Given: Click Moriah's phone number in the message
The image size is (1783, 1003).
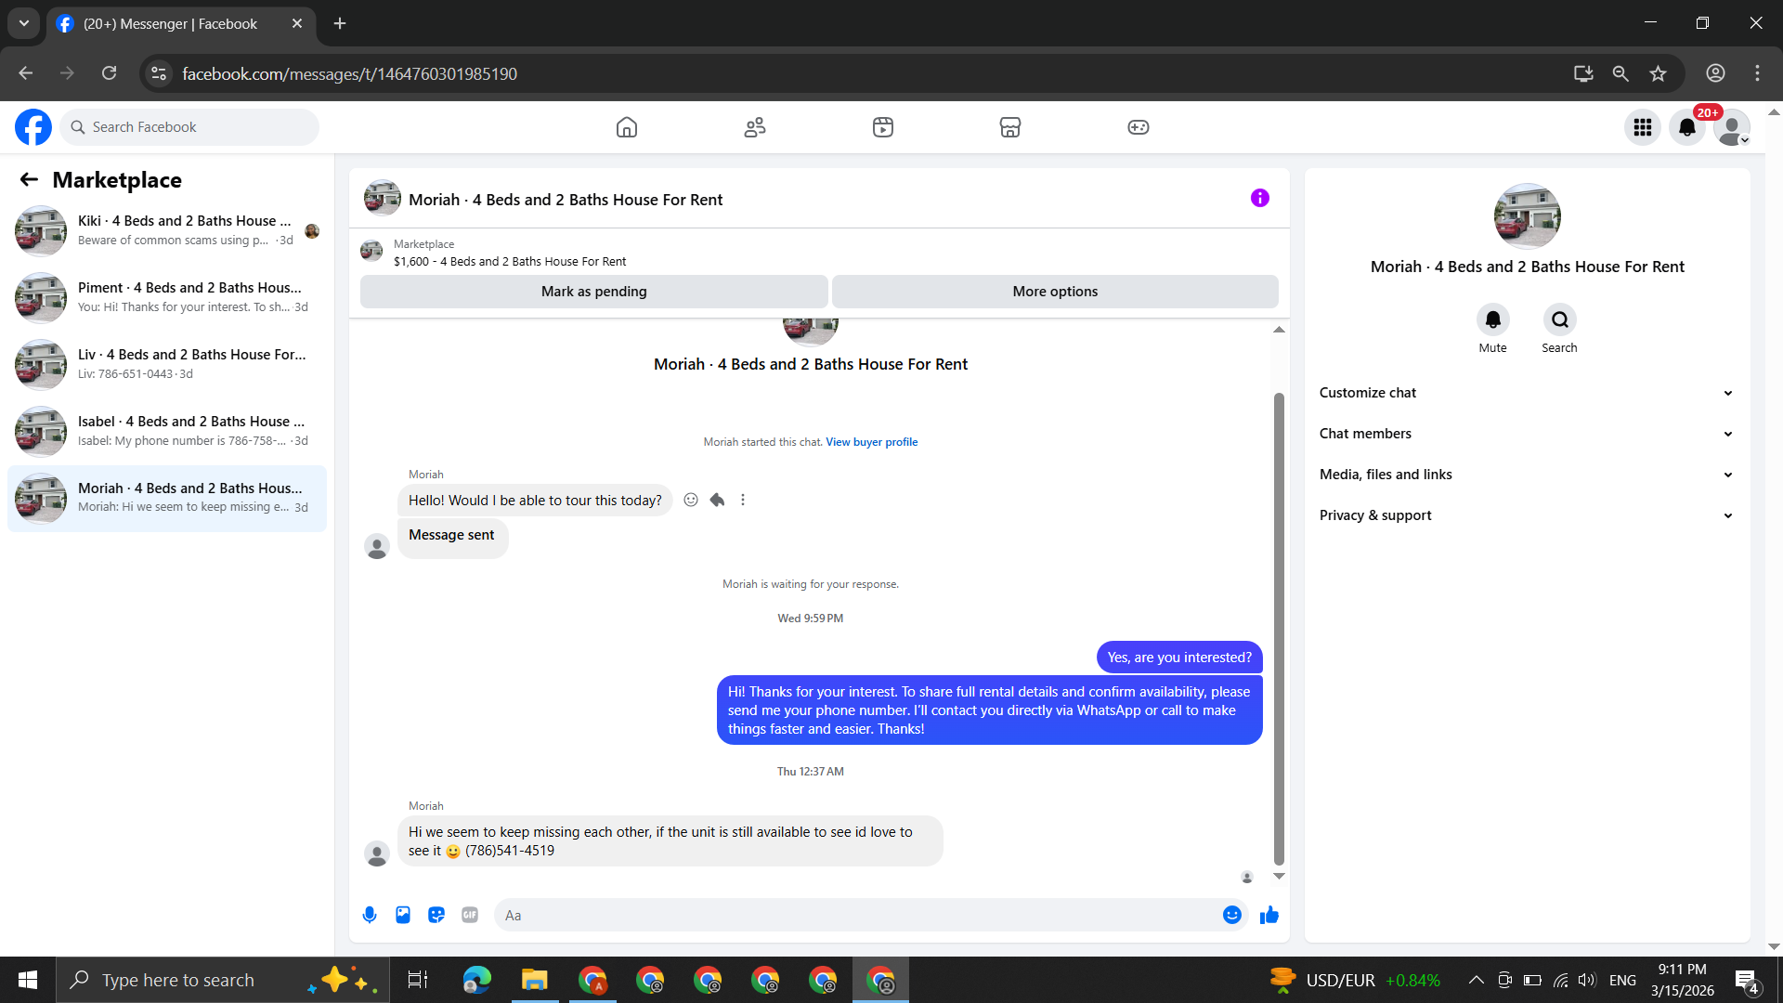Looking at the screenshot, I should 510,851.
